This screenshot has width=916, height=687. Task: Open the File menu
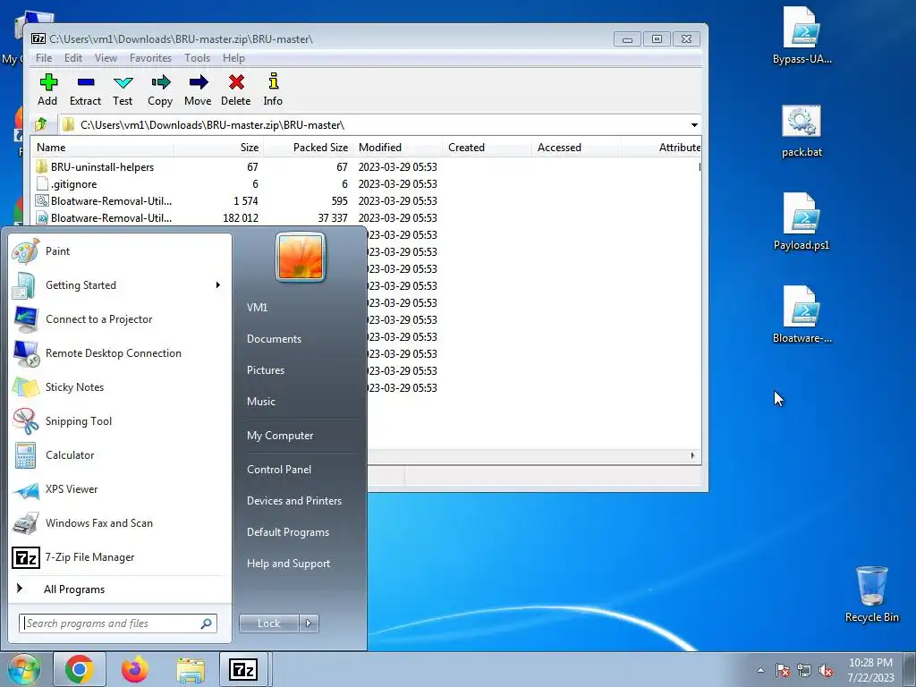click(x=44, y=58)
